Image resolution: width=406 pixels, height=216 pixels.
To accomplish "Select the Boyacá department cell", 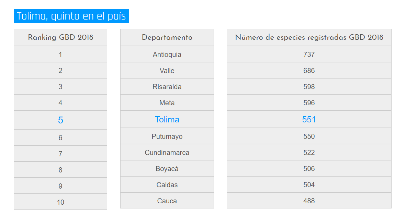I will 167,169.
